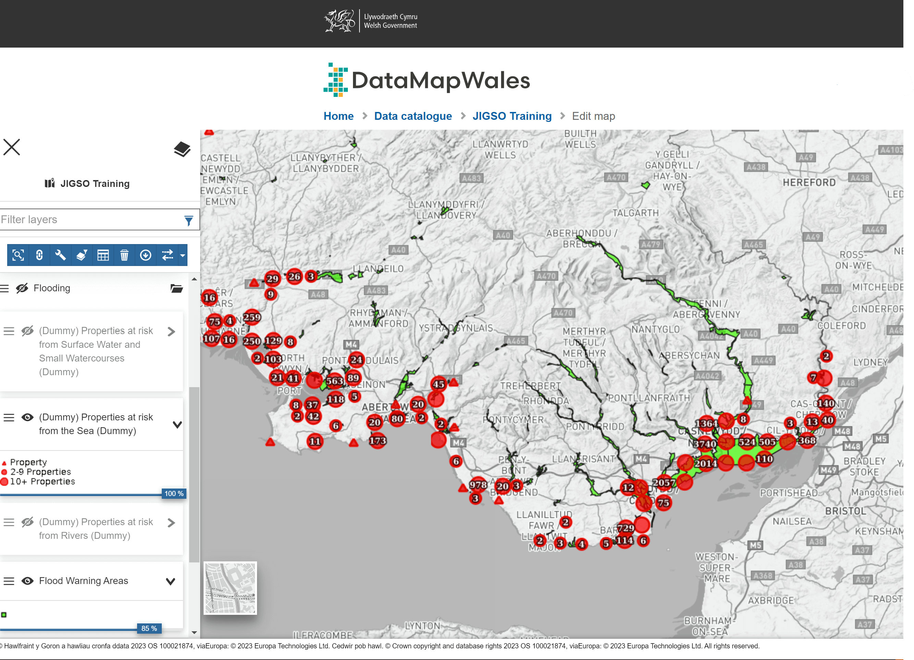Click the green Flood Warning Areas legend swatch
The width and height of the screenshot is (914, 660).
click(4, 614)
